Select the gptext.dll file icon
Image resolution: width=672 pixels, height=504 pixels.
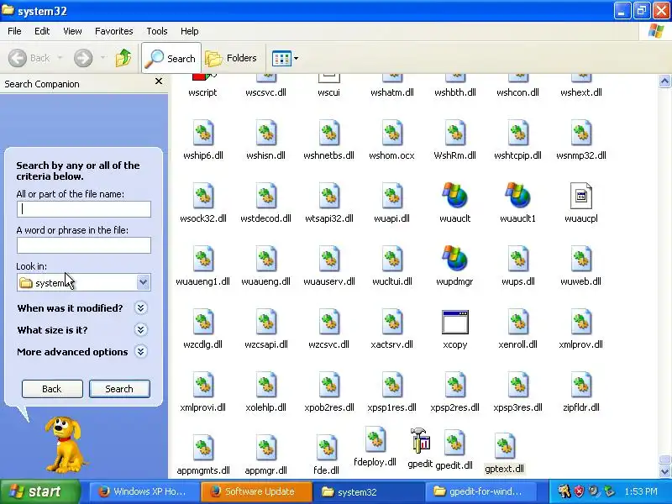point(505,446)
